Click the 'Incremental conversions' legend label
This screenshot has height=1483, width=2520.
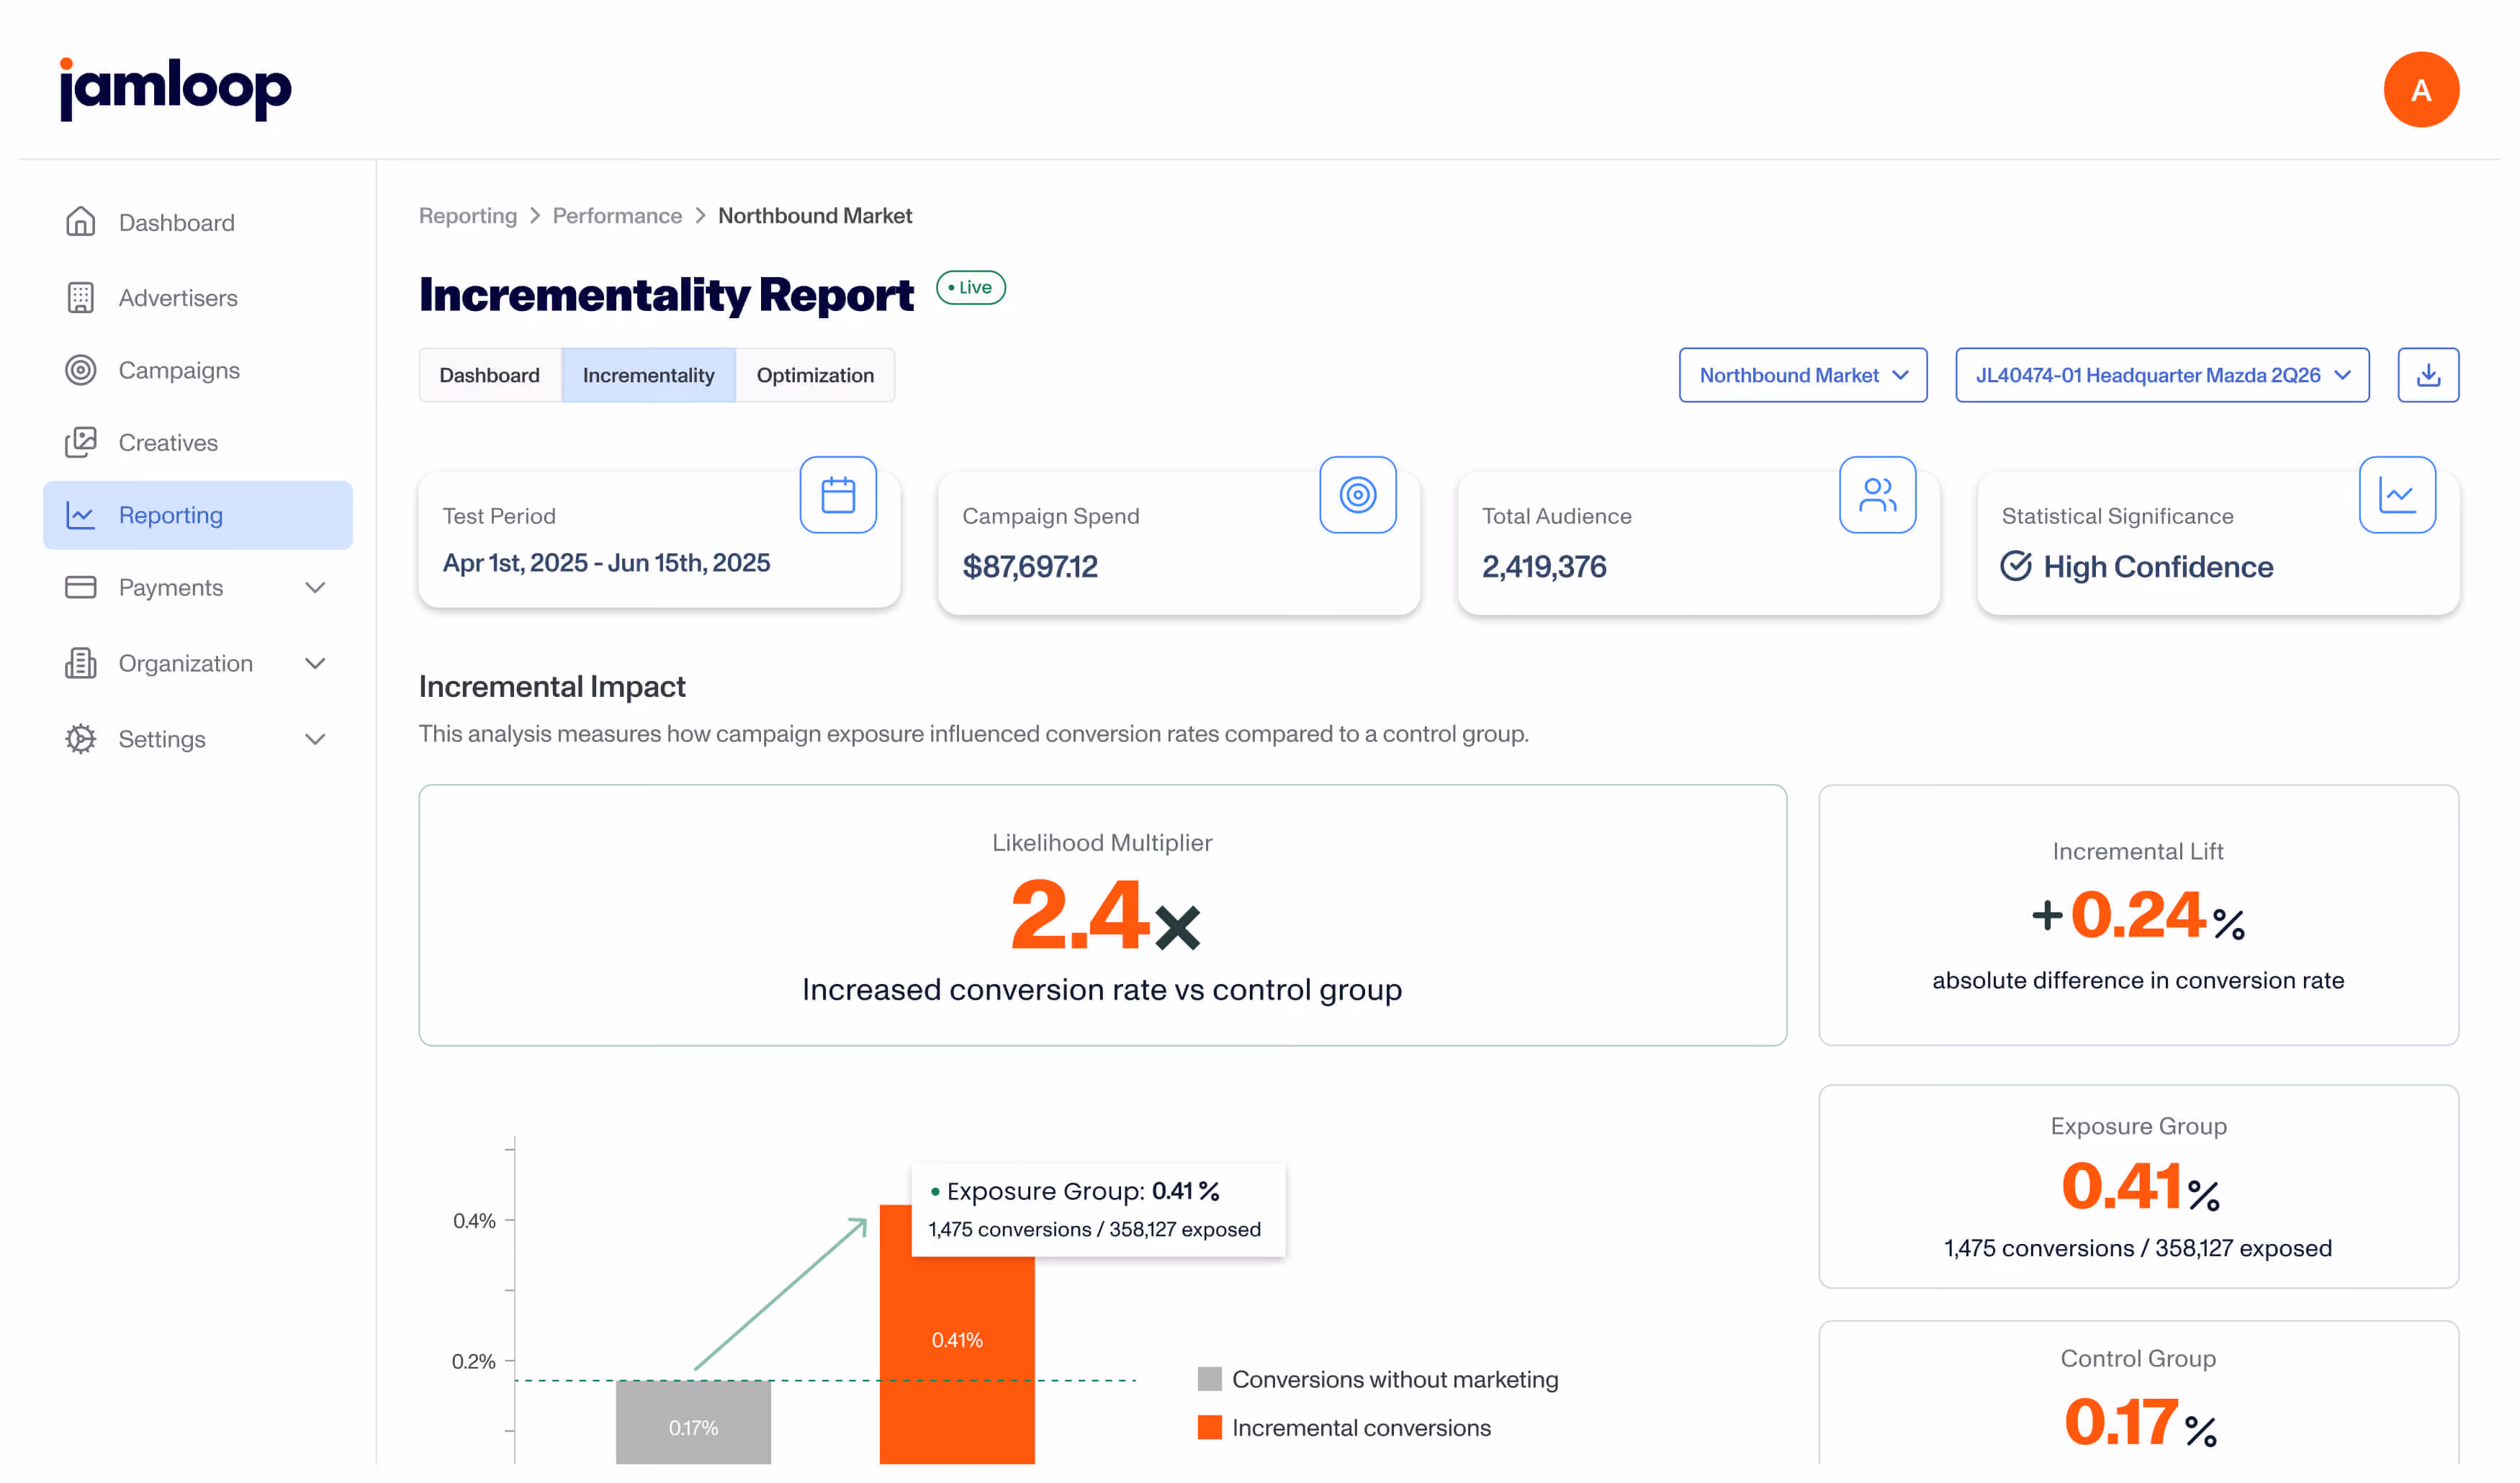click(x=1361, y=1427)
